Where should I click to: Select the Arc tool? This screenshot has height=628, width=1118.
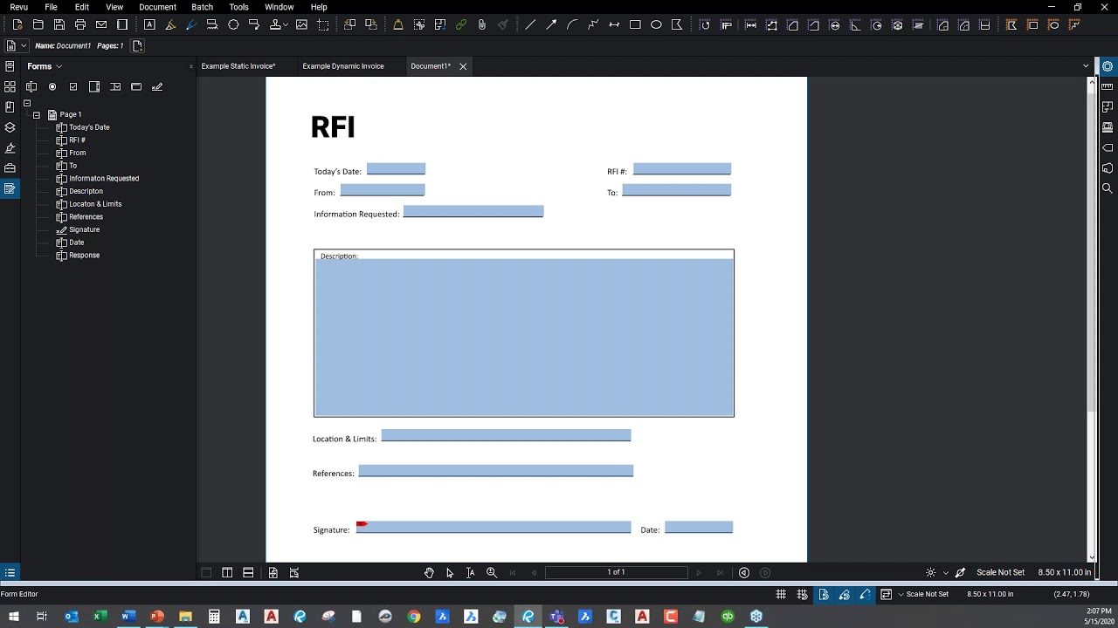(572, 25)
